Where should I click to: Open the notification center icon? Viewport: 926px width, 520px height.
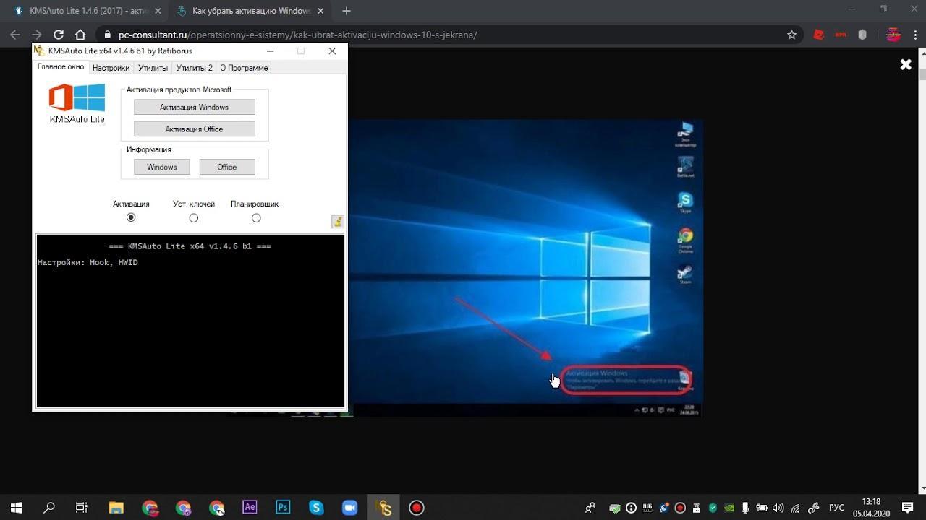(908, 508)
